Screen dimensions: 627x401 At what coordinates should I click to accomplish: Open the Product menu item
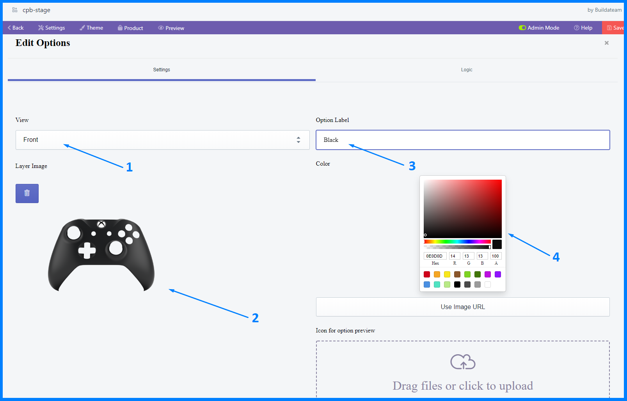[x=130, y=28]
